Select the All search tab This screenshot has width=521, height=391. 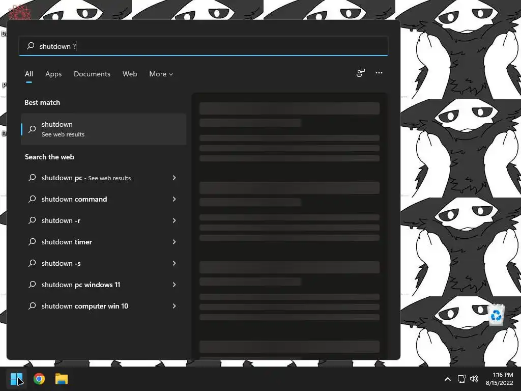[x=29, y=74]
